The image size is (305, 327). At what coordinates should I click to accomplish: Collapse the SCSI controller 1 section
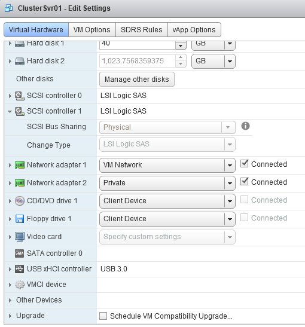pos(10,111)
